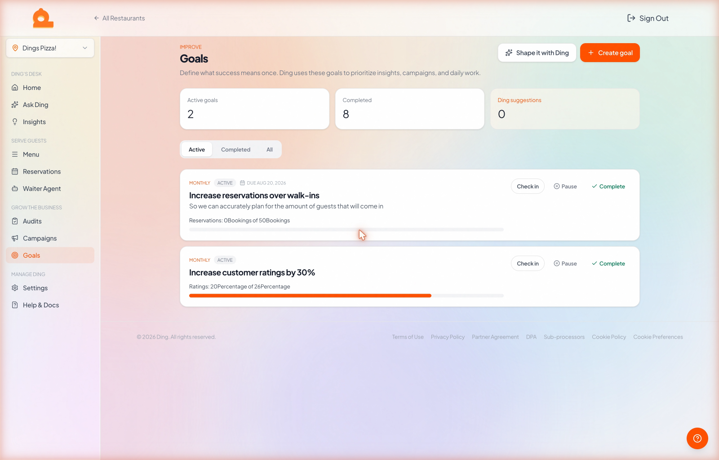
Task: Mark the reservations goal as Complete
Action: [608, 186]
